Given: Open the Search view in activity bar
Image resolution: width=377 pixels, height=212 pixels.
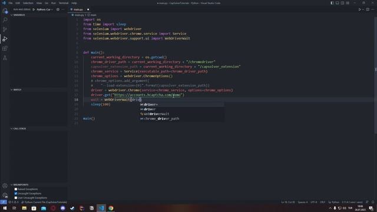Looking at the screenshot, I should [5, 20].
